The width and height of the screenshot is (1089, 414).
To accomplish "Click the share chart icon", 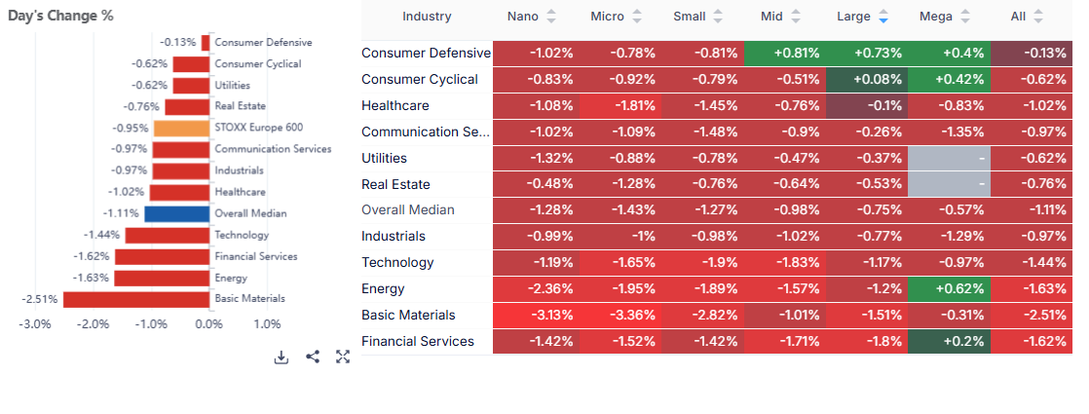I will click(x=313, y=357).
